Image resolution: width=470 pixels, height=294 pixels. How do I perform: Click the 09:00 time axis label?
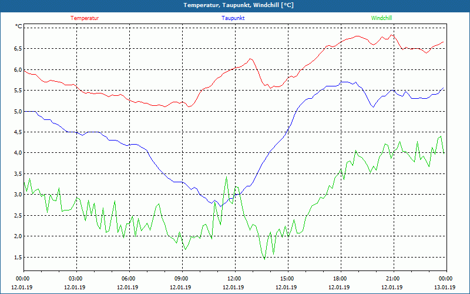(182, 279)
